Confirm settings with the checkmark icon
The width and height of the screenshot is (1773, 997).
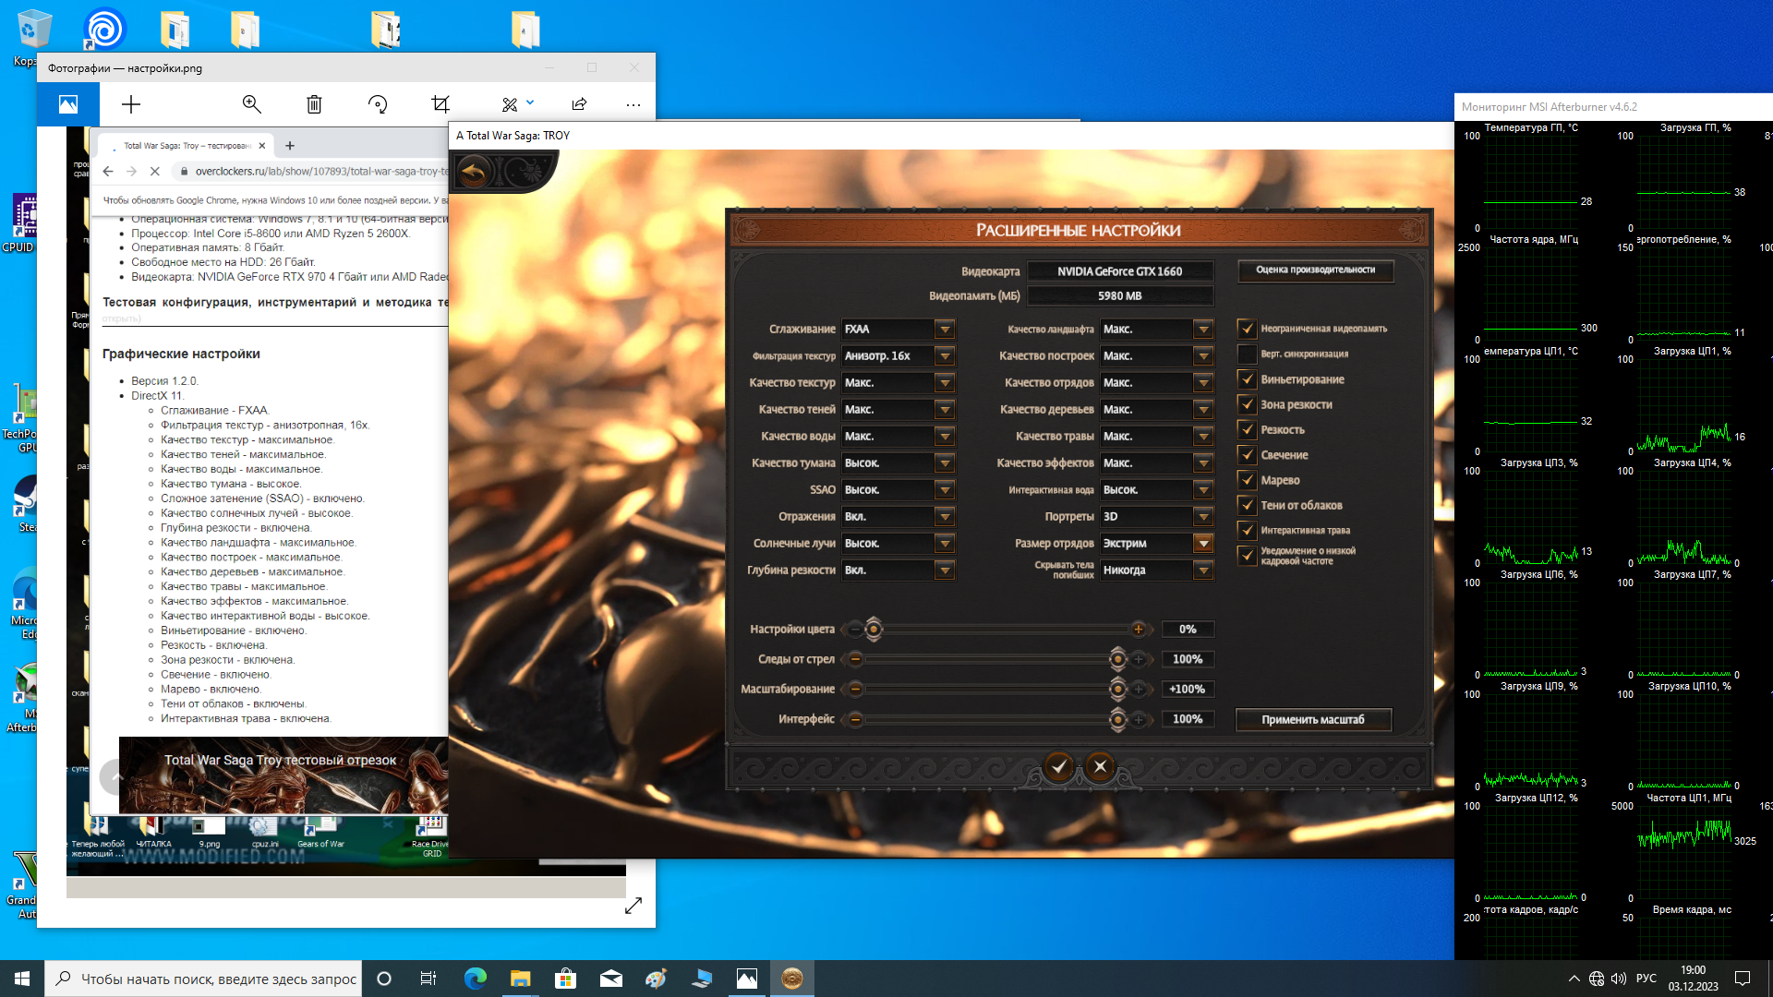point(1059,766)
